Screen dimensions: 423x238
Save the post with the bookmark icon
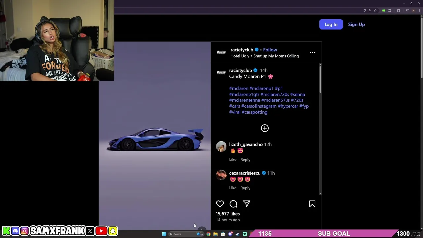click(312, 204)
